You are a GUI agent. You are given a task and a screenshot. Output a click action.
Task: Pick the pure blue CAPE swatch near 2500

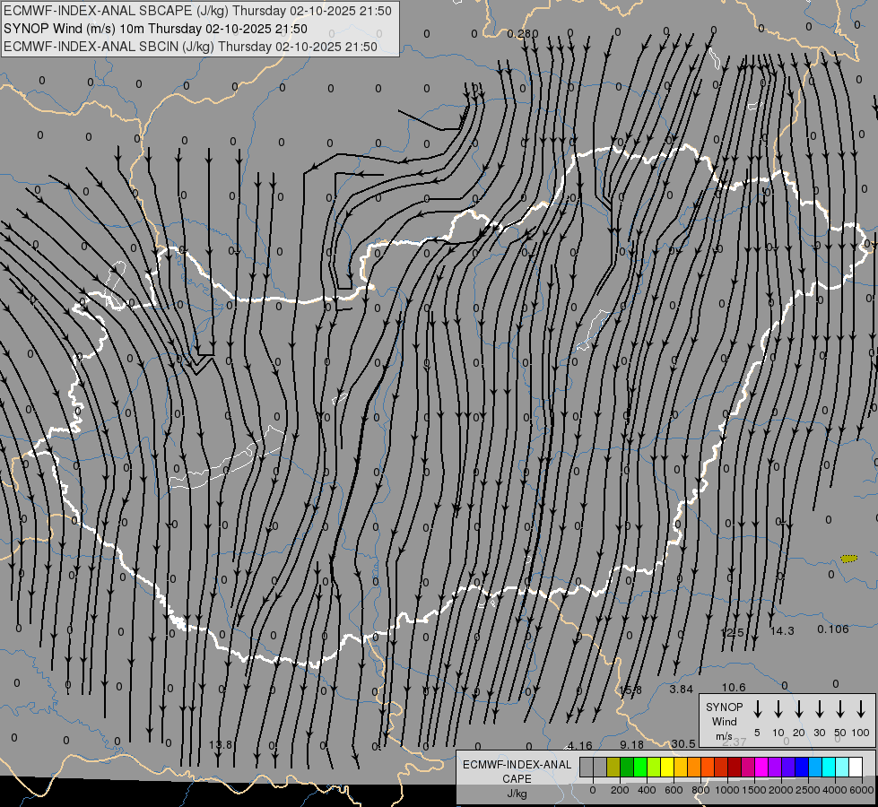[802, 767]
